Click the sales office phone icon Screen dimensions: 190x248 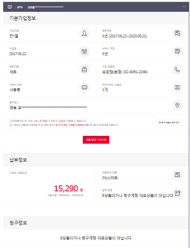coord(177,69)
